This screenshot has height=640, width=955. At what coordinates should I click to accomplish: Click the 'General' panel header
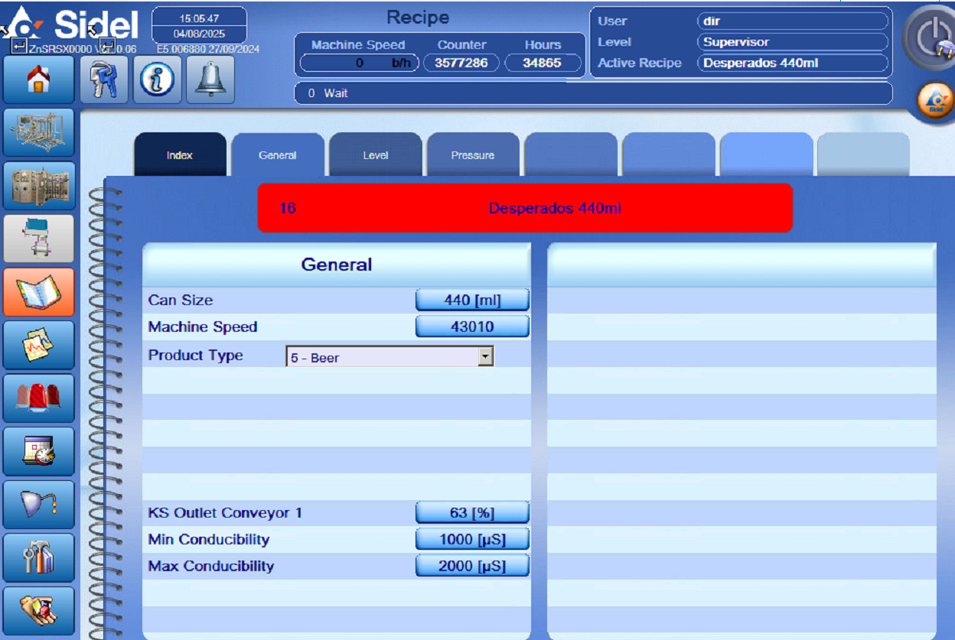(x=337, y=265)
